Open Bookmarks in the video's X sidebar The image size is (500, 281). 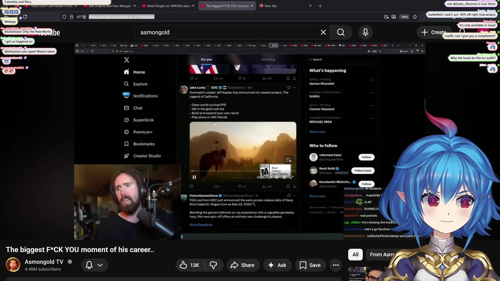139,144
